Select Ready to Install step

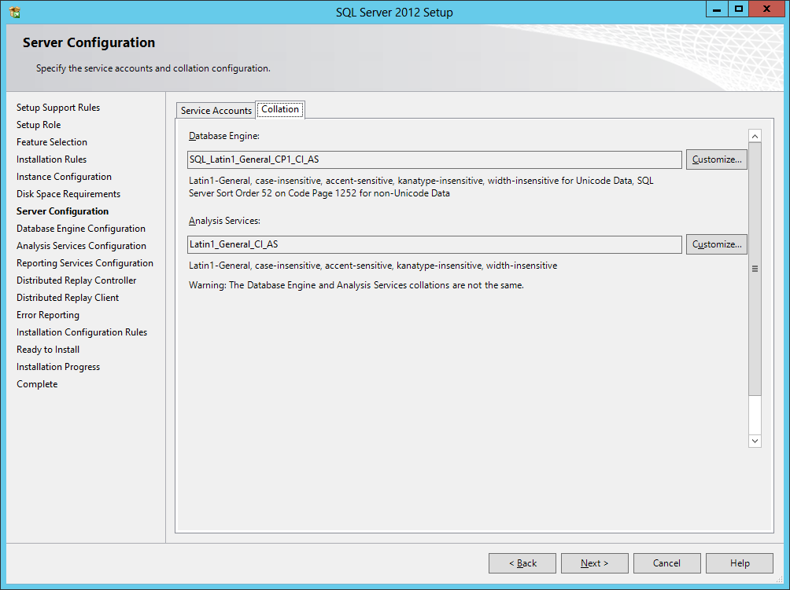tap(48, 350)
